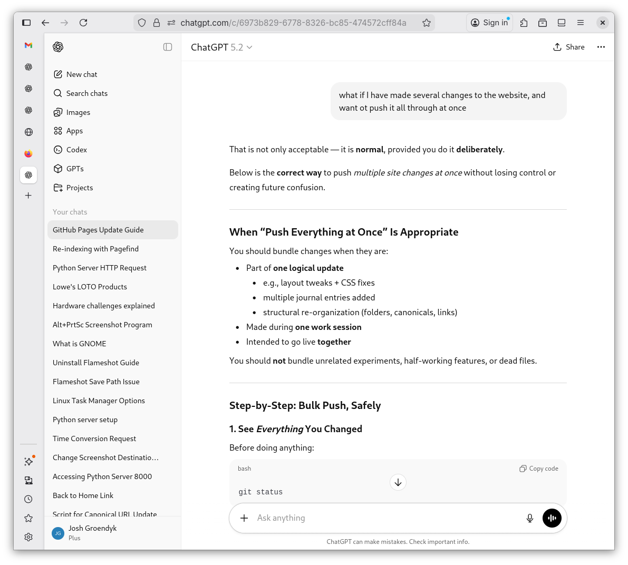Start voice mode with waveform button
Image resolution: width=628 pixels, height=565 pixels.
[x=552, y=518]
